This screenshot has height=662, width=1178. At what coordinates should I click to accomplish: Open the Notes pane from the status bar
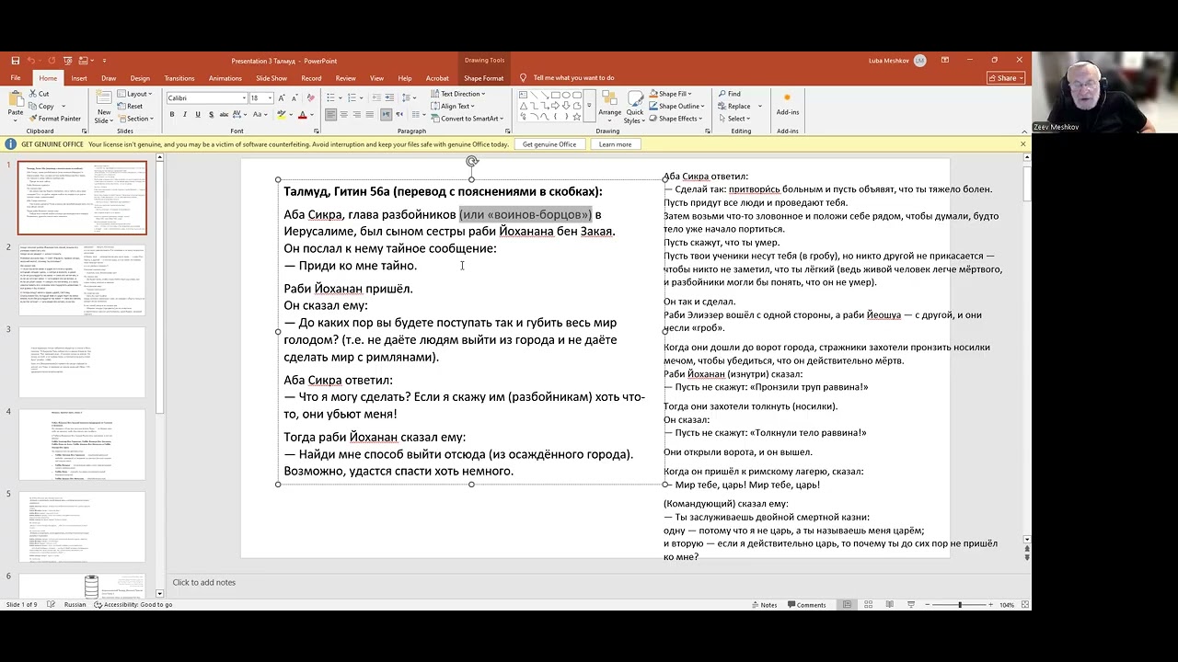[x=765, y=605]
